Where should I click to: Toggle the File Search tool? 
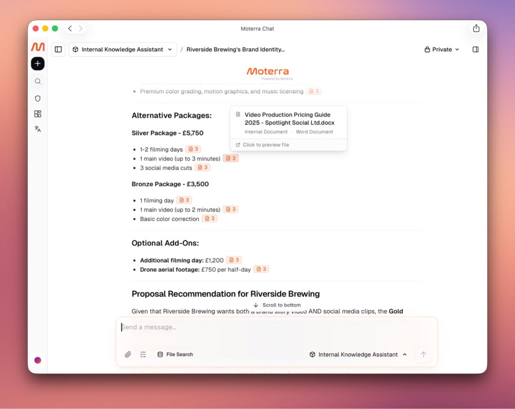[x=175, y=354]
